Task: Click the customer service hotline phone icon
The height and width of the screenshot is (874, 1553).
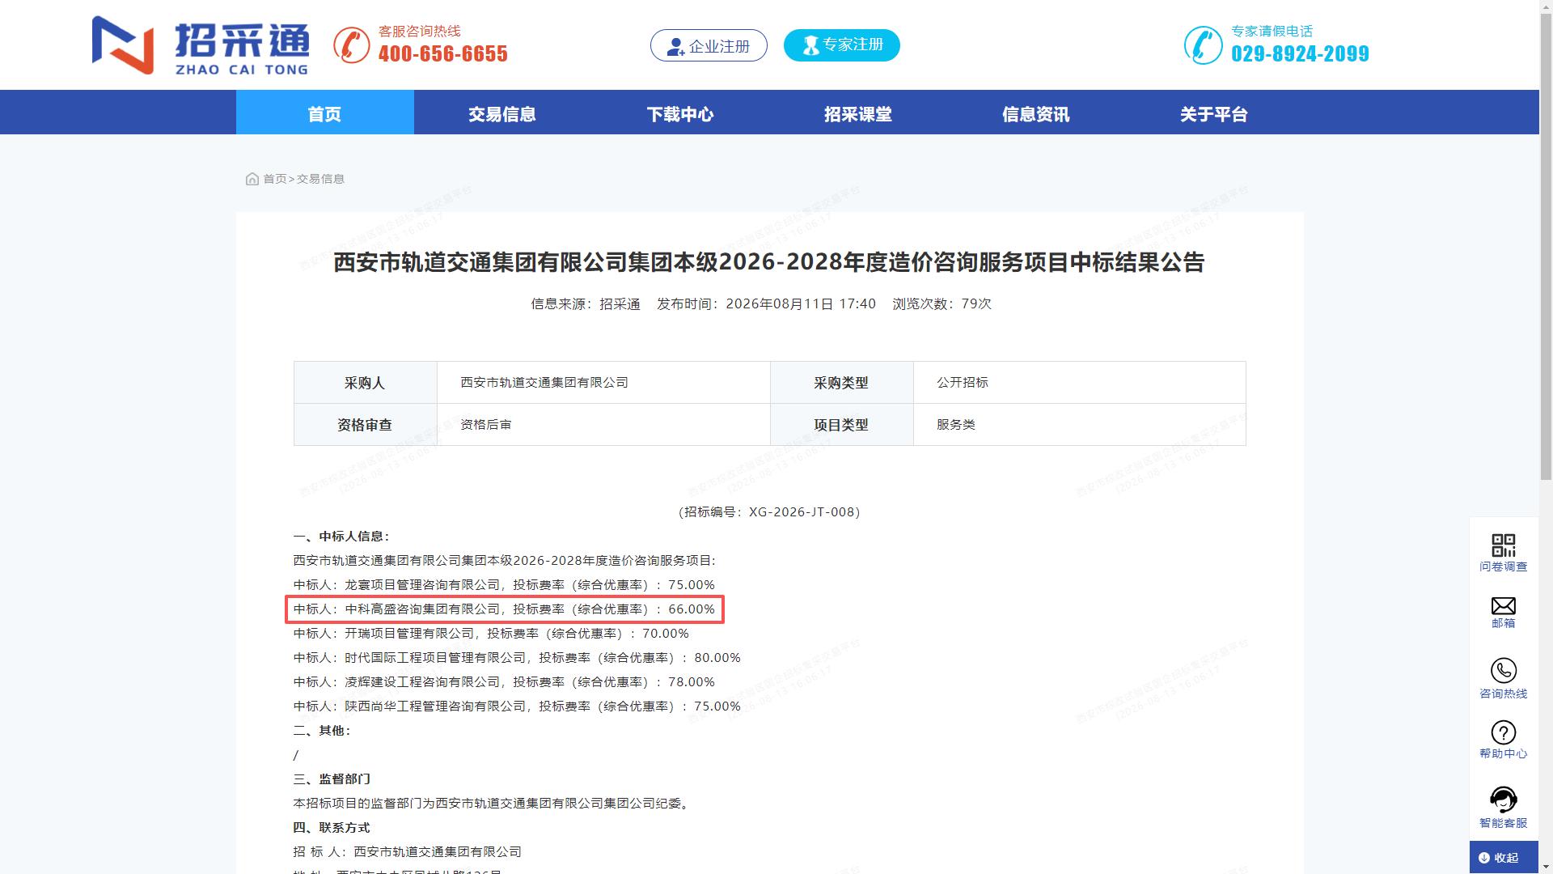Action: click(x=352, y=45)
